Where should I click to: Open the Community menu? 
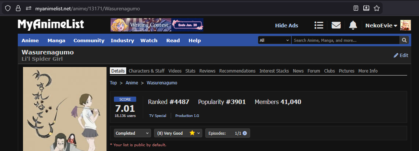pos(89,40)
